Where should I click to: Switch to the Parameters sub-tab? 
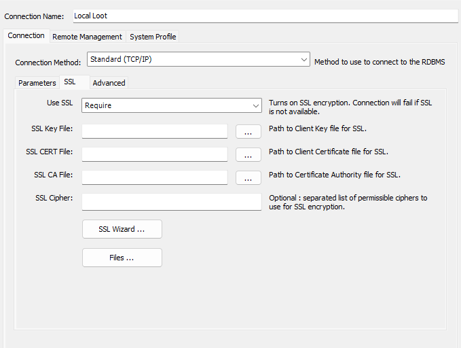37,83
